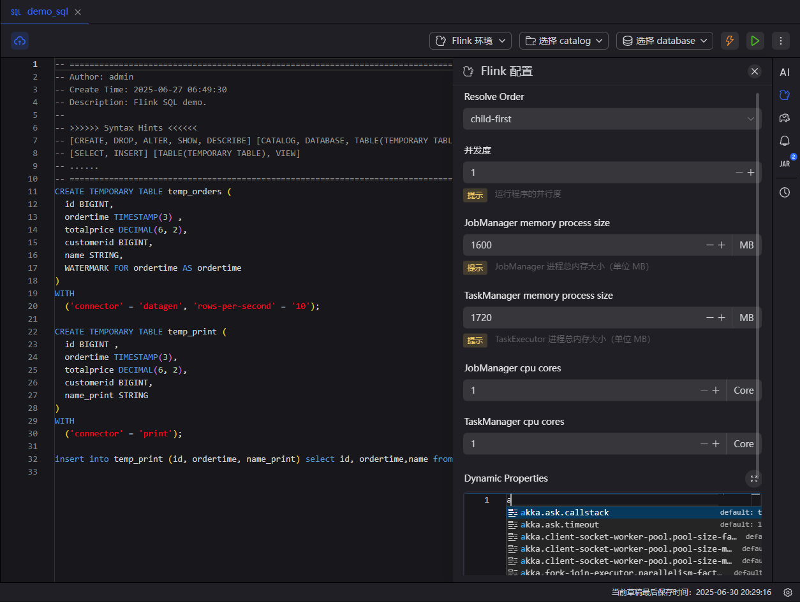Click 'CREATE TEMPORARY TABLE temp_print' code line
Image resolution: width=800 pixels, height=602 pixels.
pyautogui.click(x=140, y=332)
